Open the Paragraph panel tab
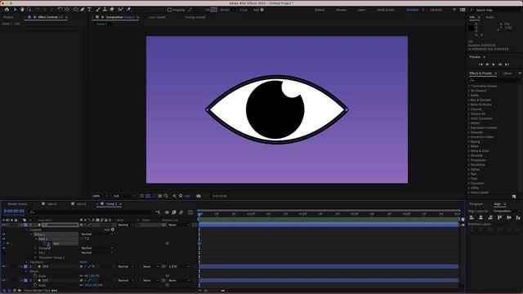 (x=476, y=204)
